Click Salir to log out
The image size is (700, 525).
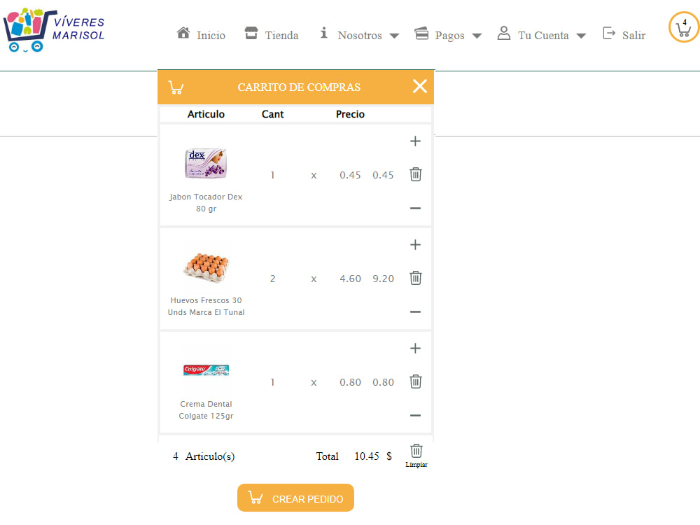(633, 35)
